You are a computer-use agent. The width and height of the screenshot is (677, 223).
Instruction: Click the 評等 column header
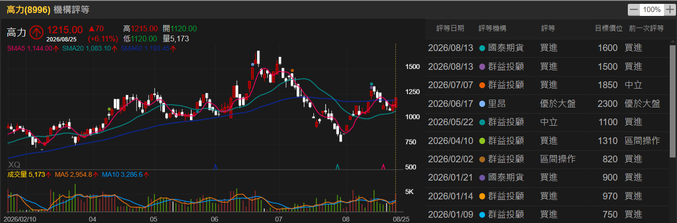(x=548, y=28)
